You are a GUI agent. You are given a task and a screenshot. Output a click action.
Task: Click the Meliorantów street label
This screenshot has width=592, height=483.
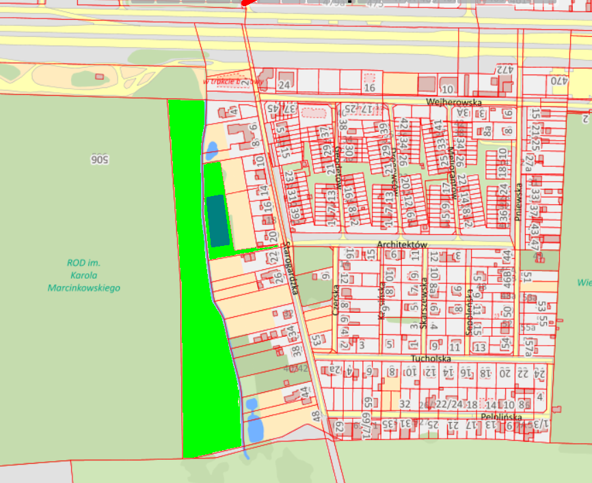(x=453, y=173)
